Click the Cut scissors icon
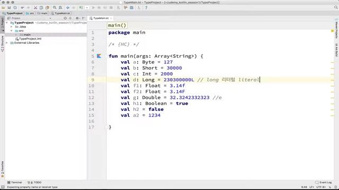Image resolution: width=339 pixels, height=190 pixels. [35, 8]
